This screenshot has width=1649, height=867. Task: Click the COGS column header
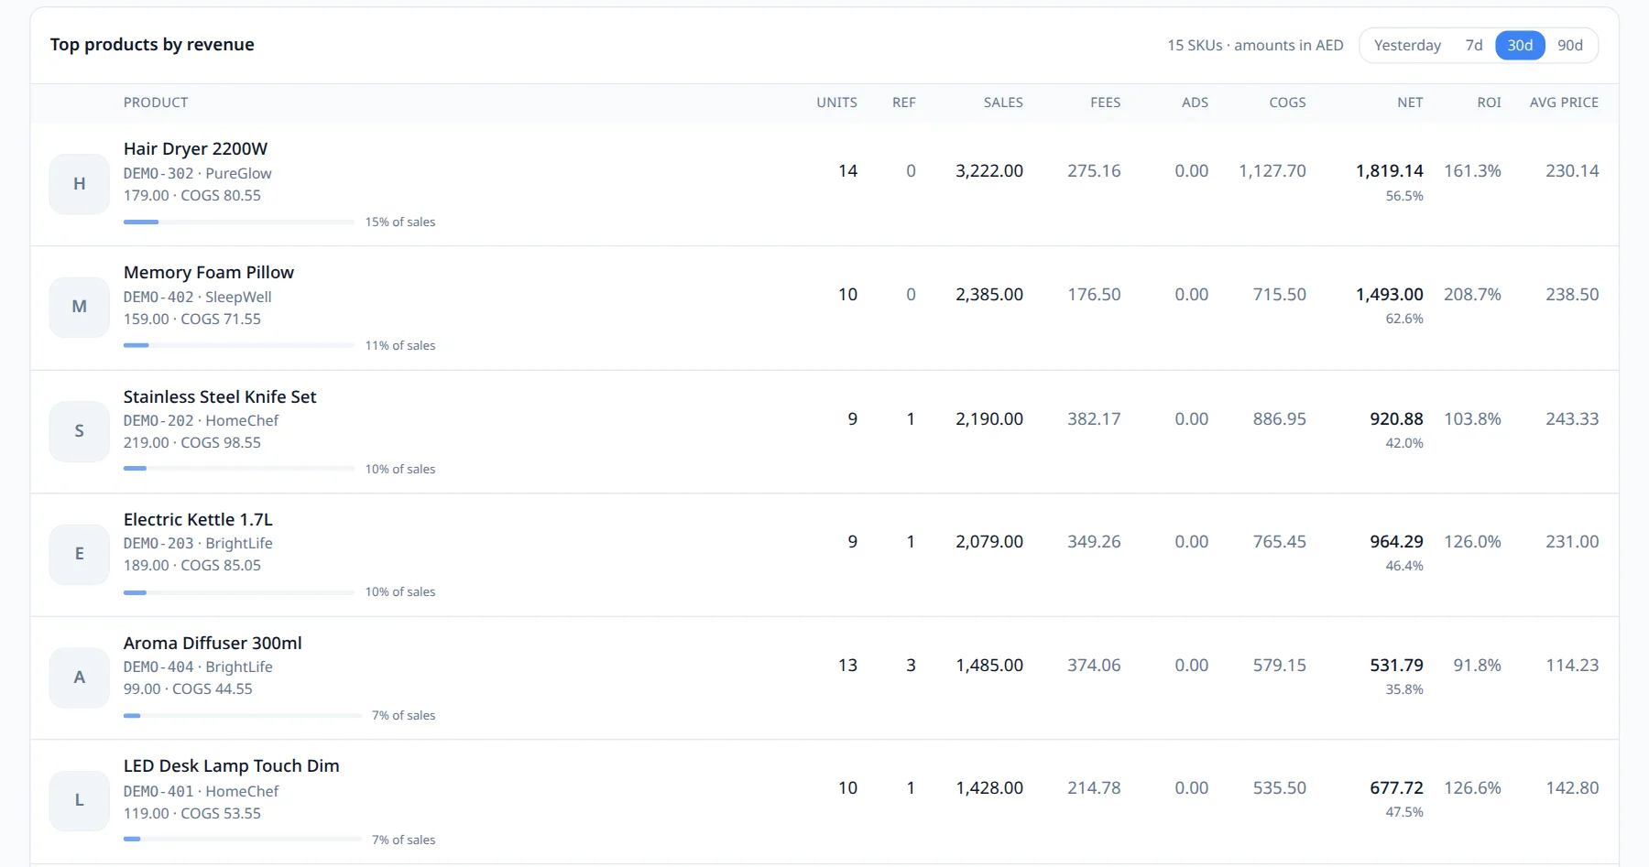pyautogui.click(x=1287, y=103)
